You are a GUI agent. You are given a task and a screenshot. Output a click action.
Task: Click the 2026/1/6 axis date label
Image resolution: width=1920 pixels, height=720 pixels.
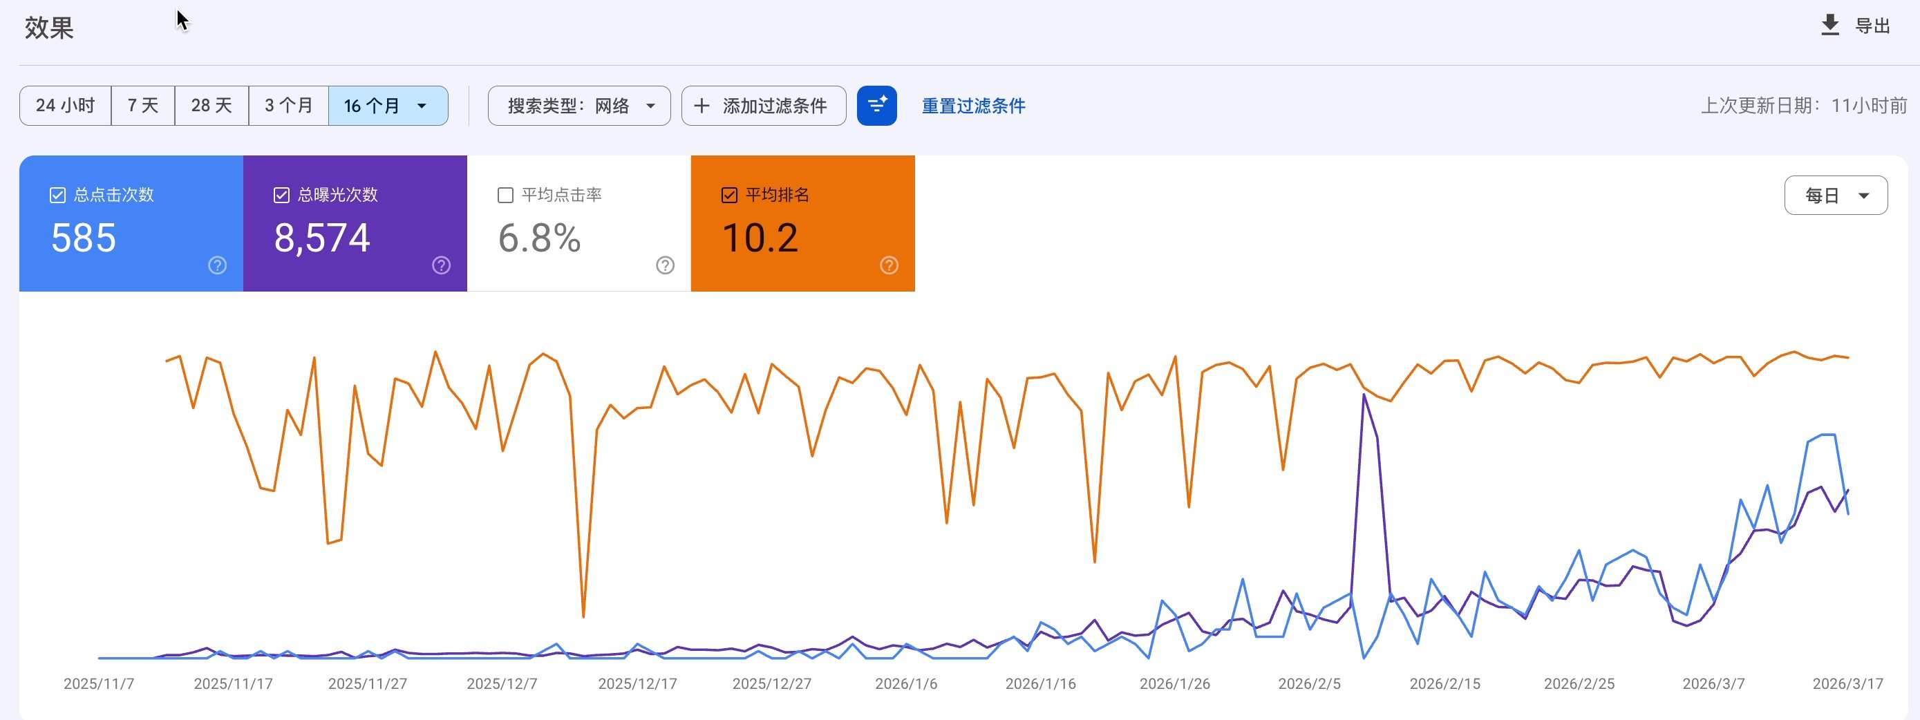[906, 683]
